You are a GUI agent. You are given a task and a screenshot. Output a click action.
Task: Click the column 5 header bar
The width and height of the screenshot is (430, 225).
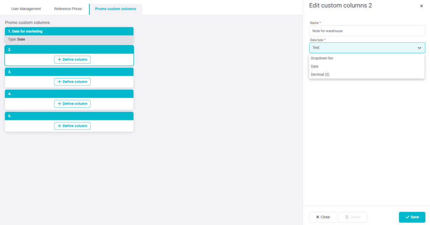tap(69, 116)
